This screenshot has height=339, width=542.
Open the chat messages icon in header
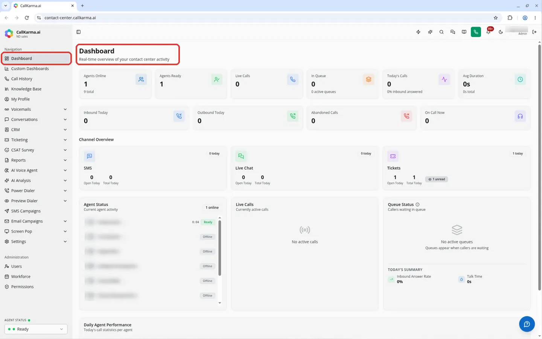453,32
